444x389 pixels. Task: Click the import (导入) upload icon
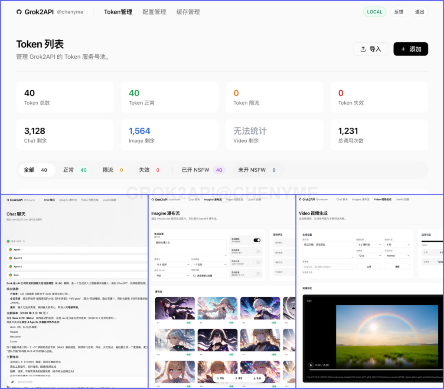[363, 49]
